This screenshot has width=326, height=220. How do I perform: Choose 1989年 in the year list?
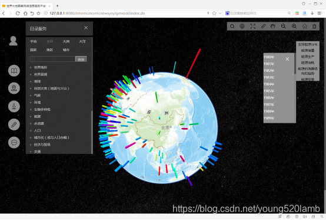point(269,118)
